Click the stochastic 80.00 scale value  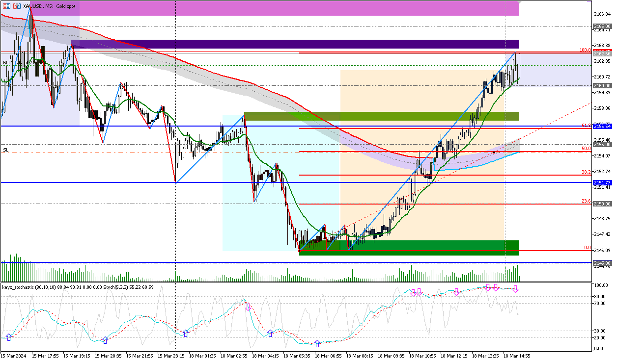coord(599,296)
